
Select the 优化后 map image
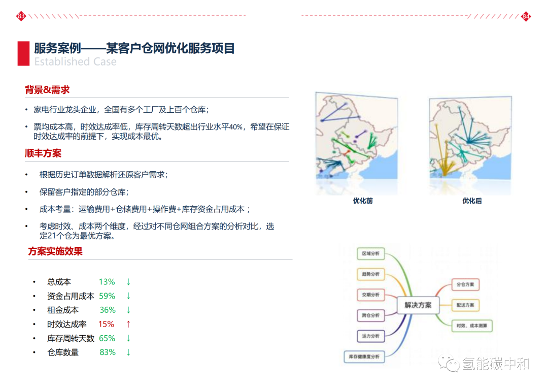(471, 143)
